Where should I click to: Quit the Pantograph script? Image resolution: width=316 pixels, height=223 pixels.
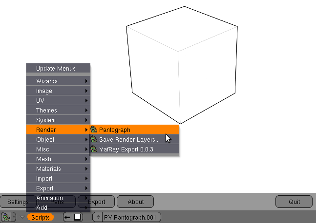[x=294, y=202]
